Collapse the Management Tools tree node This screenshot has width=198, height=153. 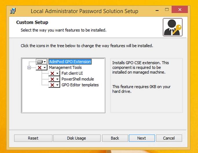coord(29,68)
